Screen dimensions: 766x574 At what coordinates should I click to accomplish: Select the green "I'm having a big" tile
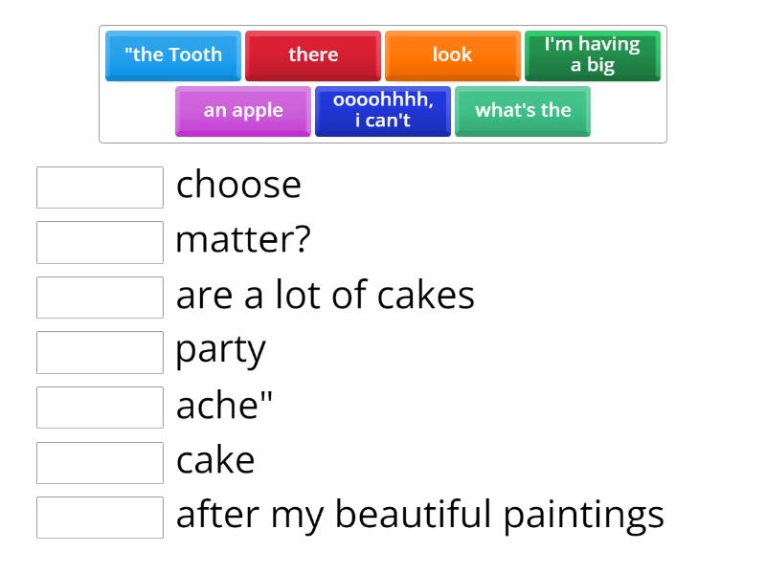pos(592,55)
